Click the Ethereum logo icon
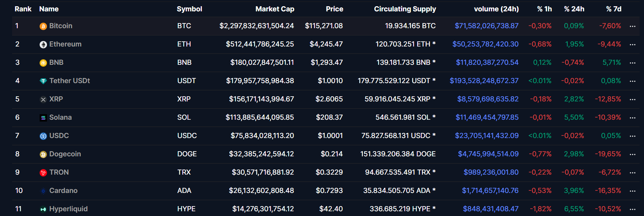 pyautogui.click(x=43, y=45)
